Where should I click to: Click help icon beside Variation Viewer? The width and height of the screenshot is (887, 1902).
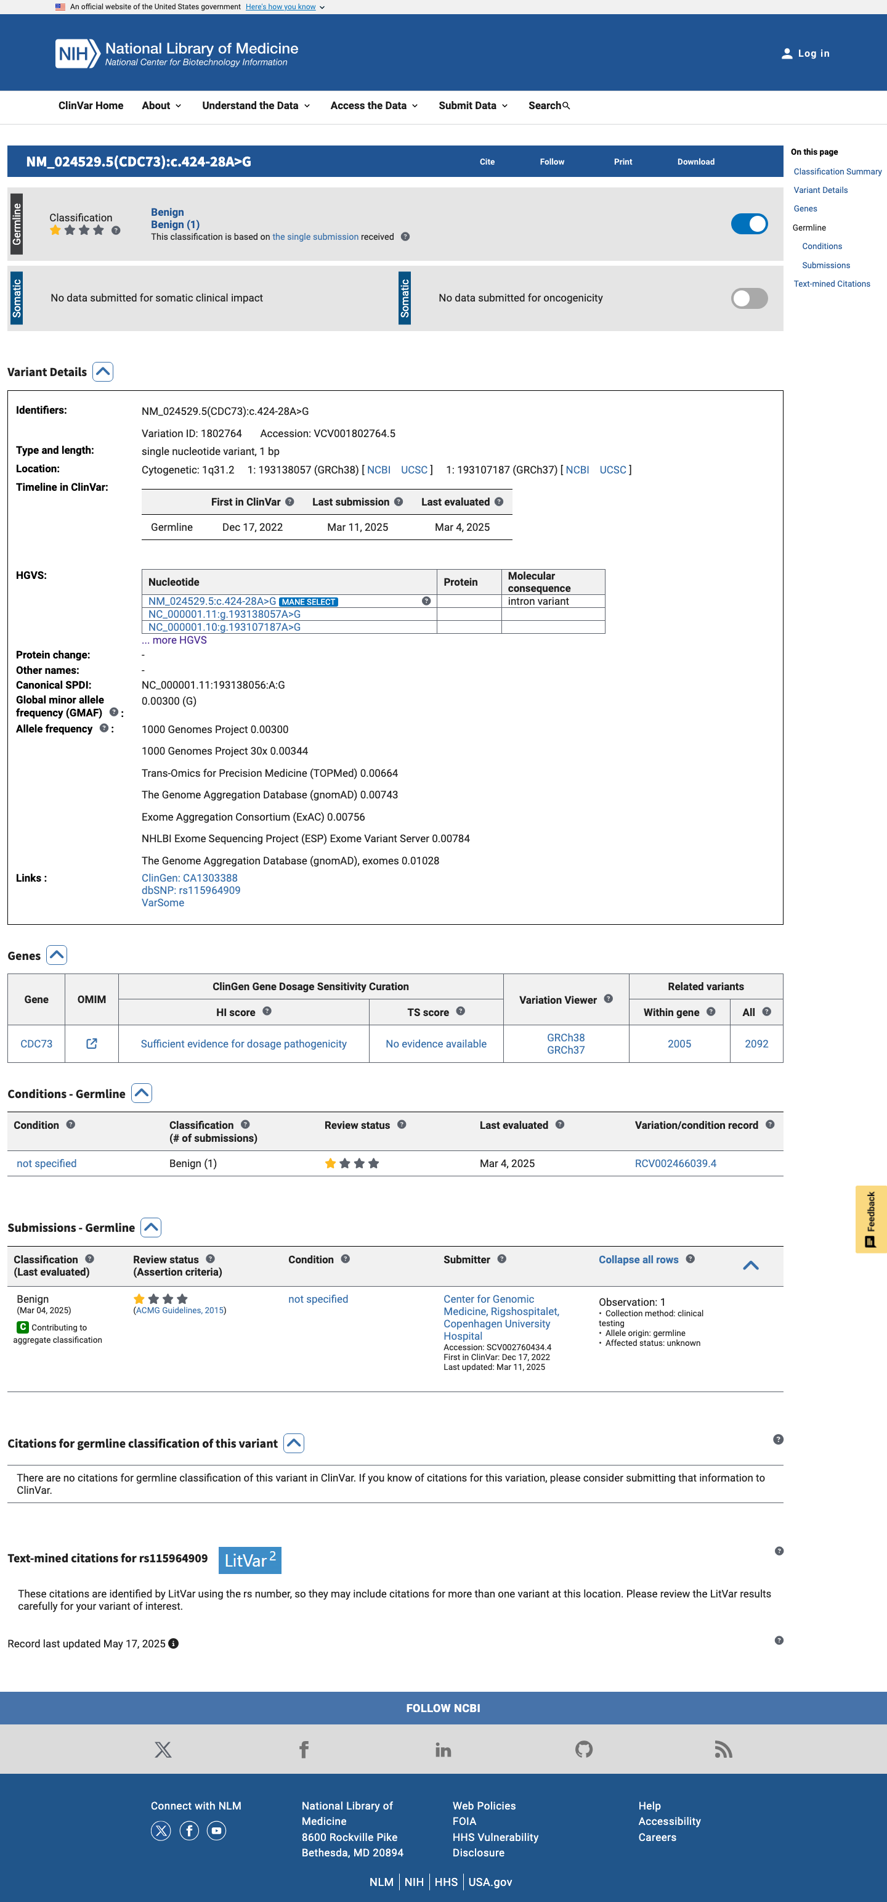pyautogui.click(x=609, y=998)
